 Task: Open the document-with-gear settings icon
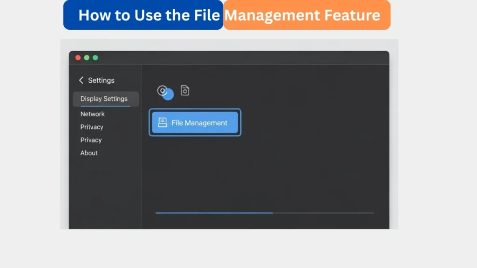[x=184, y=90]
